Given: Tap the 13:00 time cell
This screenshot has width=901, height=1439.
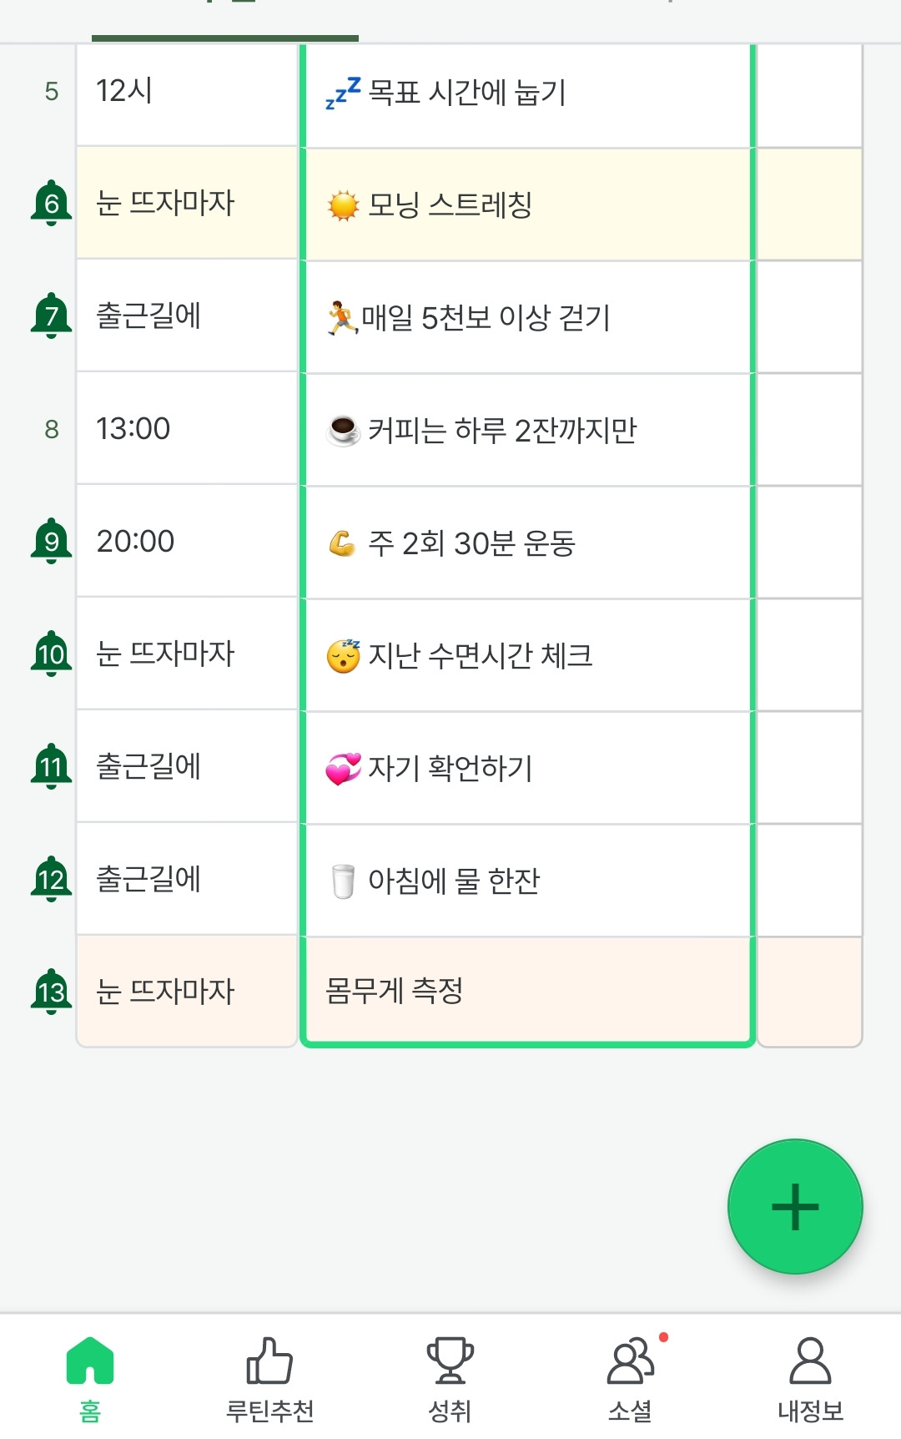Looking at the screenshot, I should 187,429.
